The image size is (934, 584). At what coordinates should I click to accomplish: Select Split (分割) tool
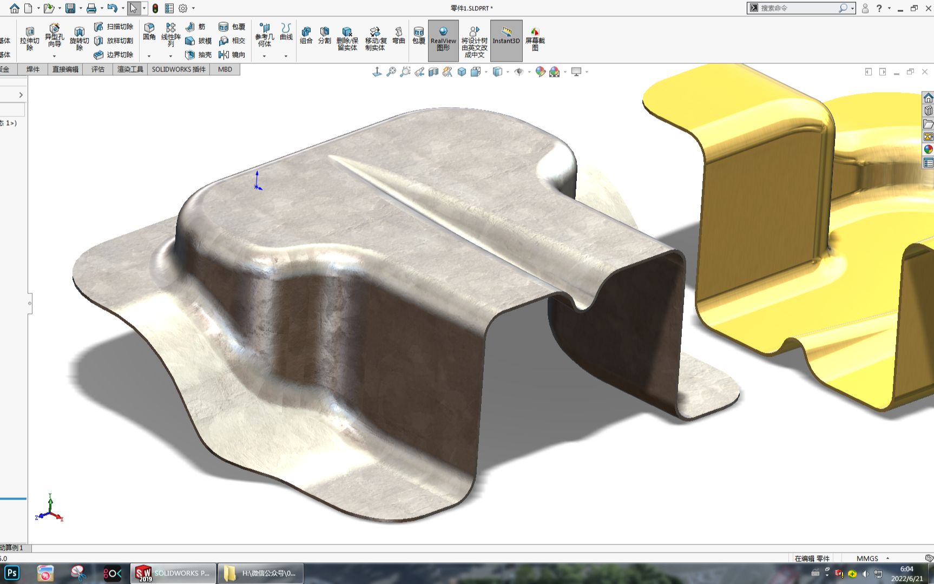click(325, 35)
